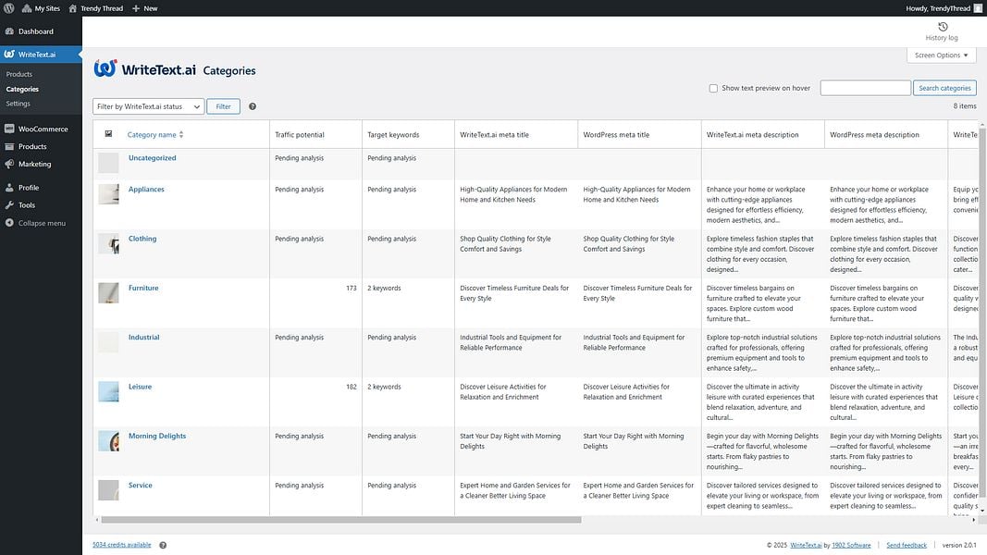Click the category search input field
987x555 pixels.
tap(866, 88)
